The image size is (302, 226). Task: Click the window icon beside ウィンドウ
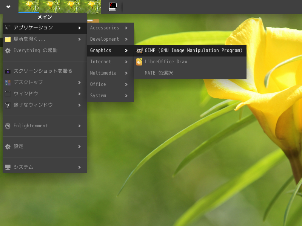click(8, 94)
